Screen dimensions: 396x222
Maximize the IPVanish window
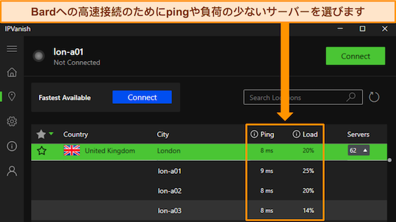tap(362, 29)
